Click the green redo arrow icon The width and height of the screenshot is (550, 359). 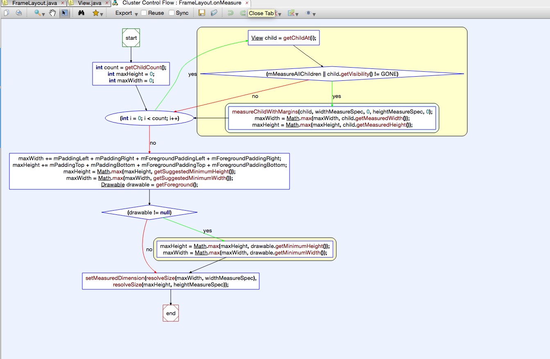[x=242, y=13]
